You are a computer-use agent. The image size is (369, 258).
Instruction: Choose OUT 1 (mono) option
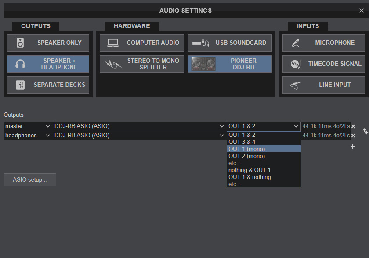click(264, 149)
